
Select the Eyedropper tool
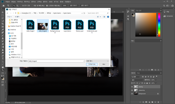tap(3, 29)
